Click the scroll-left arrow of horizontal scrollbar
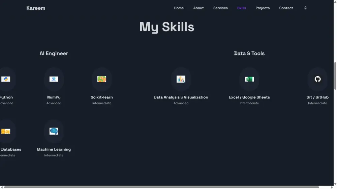Screen dimensions: 337x189 [2, 187]
